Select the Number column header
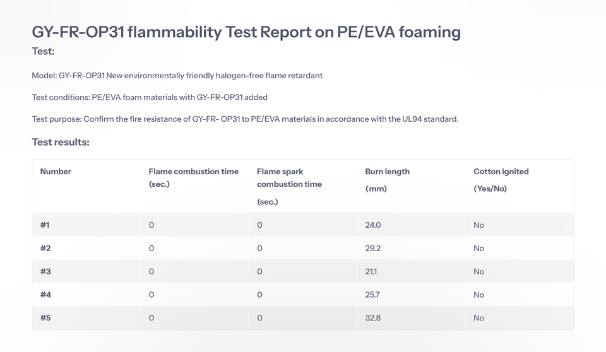 click(56, 172)
